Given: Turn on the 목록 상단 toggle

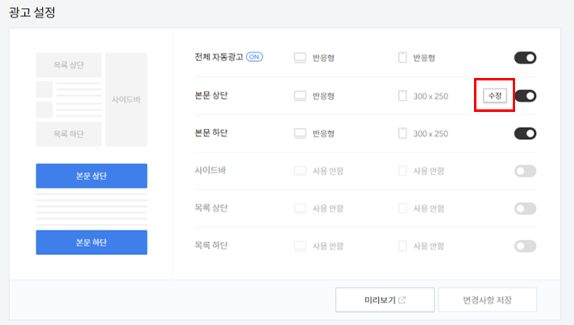Looking at the screenshot, I should pyautogui.click(x=526, y=208).
